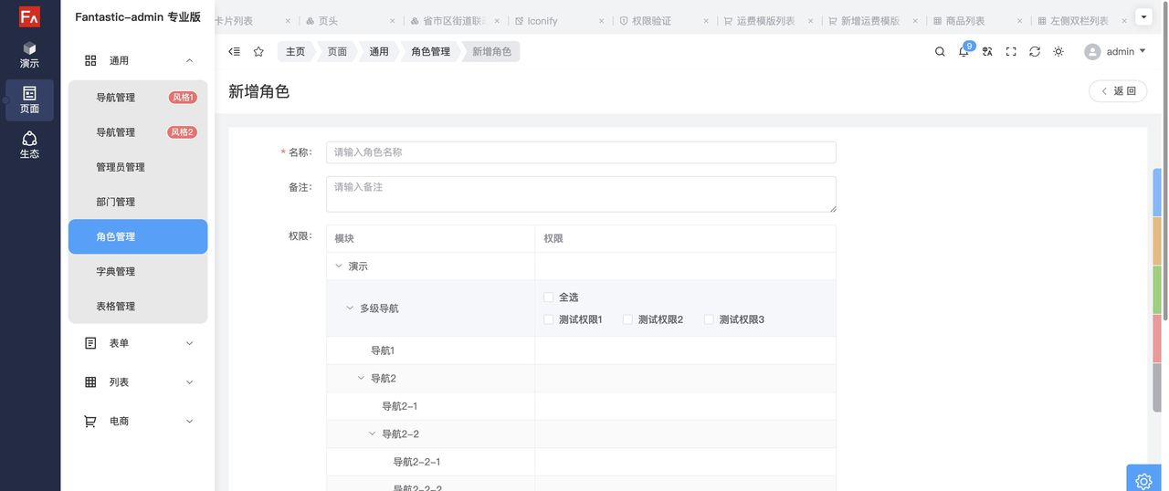Viewport: 1169px width, 491px height.
Task: Toggle fullscreen mode icon
Action: tap(1011, 52)
